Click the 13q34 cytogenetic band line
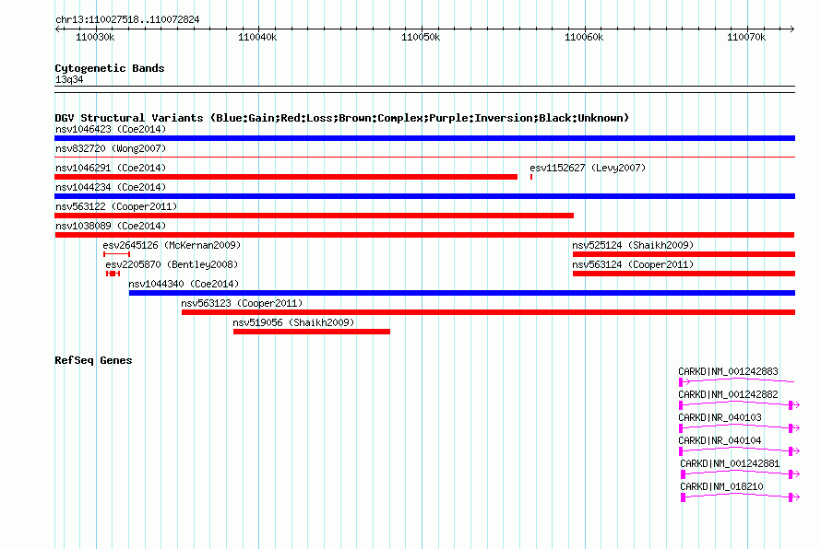The width and height of the screenshot is (821, 549). point(424,89)
